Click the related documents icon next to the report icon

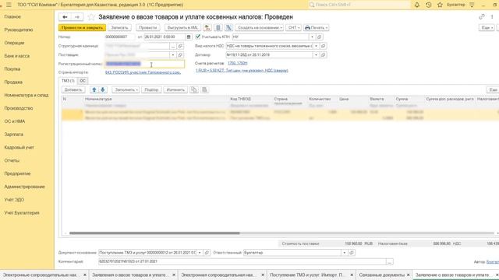click(228, 28)
